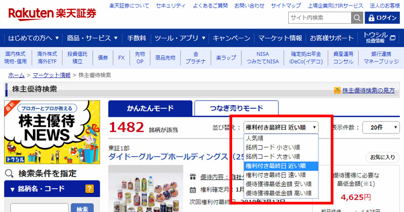Select 優待獲得最低金額 安い順 option
Image resolution: width=404 pixels, height=212 pixels.
tap(281, 184)
